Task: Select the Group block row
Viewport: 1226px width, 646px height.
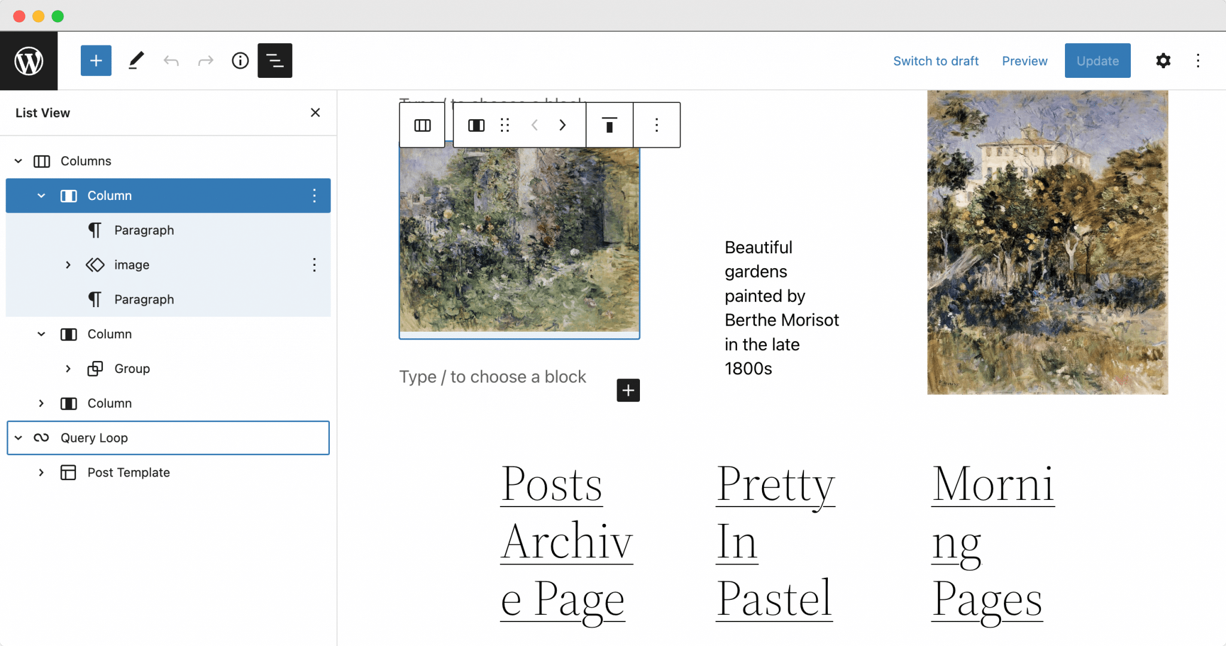Action: (x=168, y=369)
